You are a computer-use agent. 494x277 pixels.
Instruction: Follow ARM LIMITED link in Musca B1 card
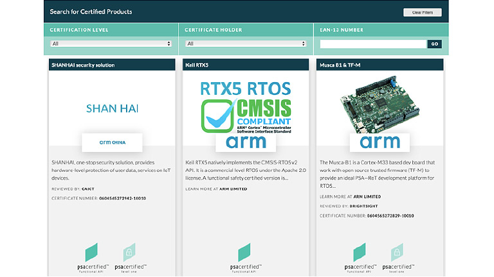click(x=367, y=197)
